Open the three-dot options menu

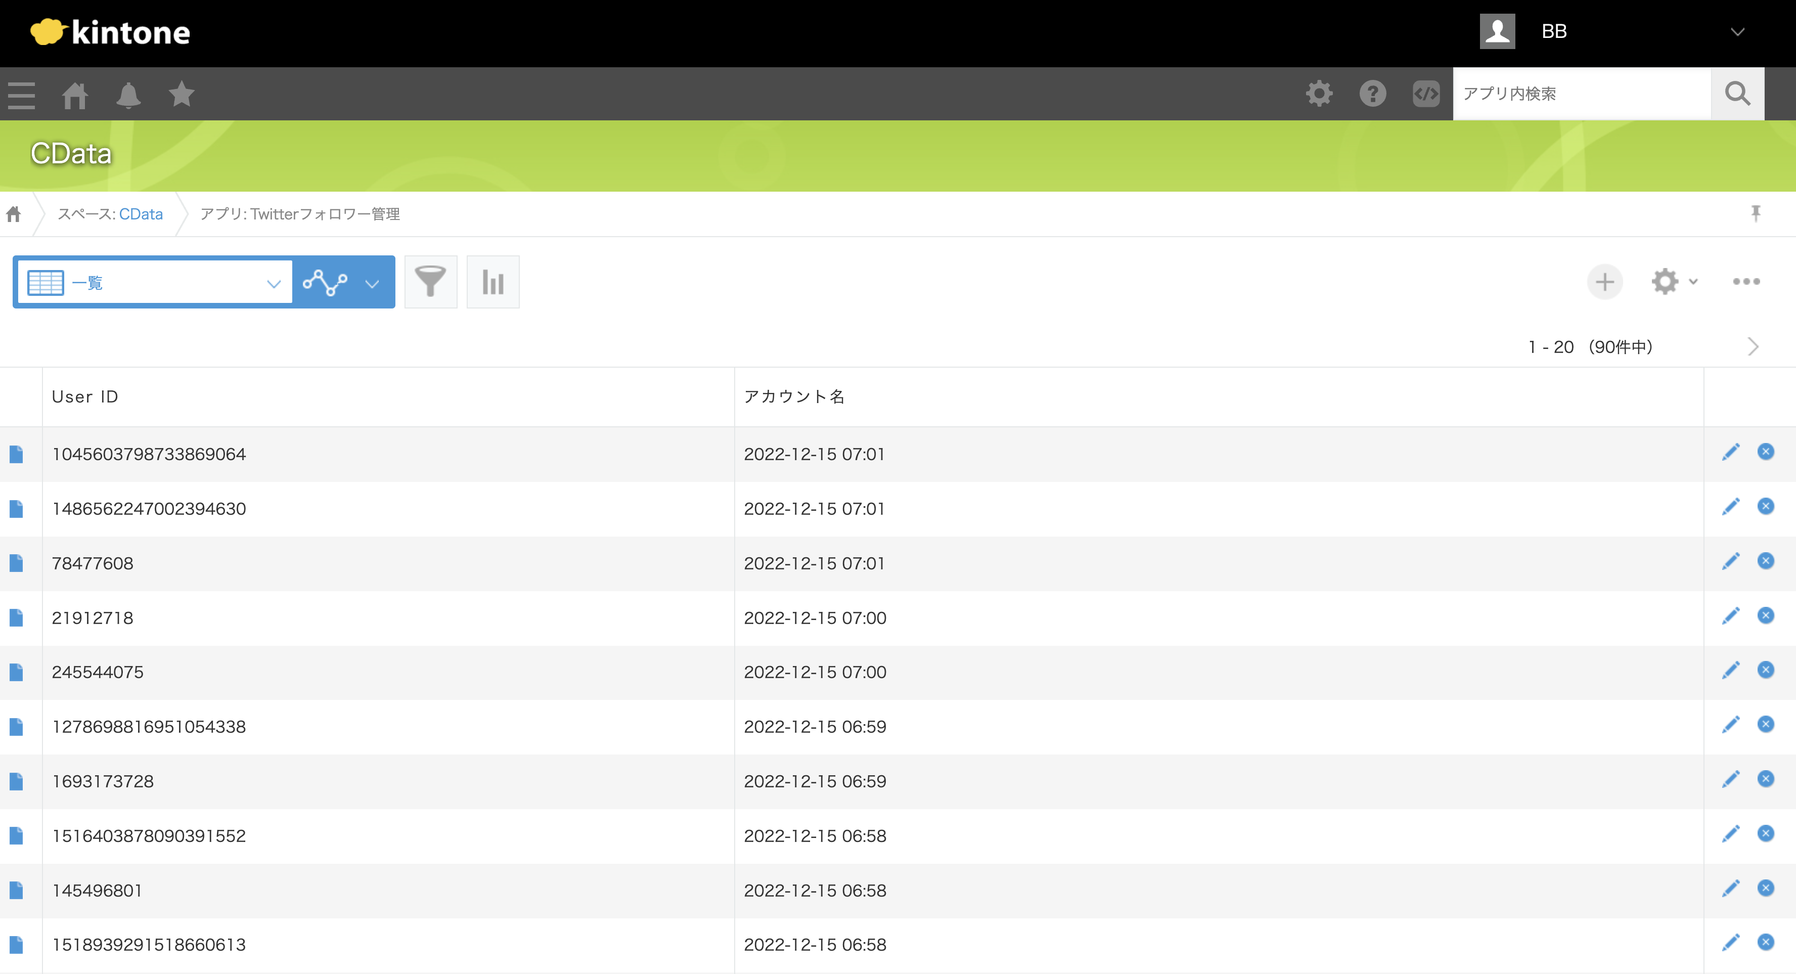(1746, 282)
